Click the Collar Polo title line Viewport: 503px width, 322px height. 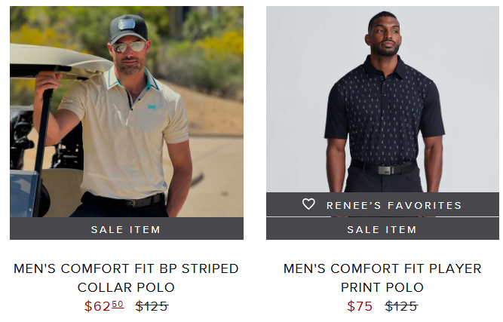point(126,287)
